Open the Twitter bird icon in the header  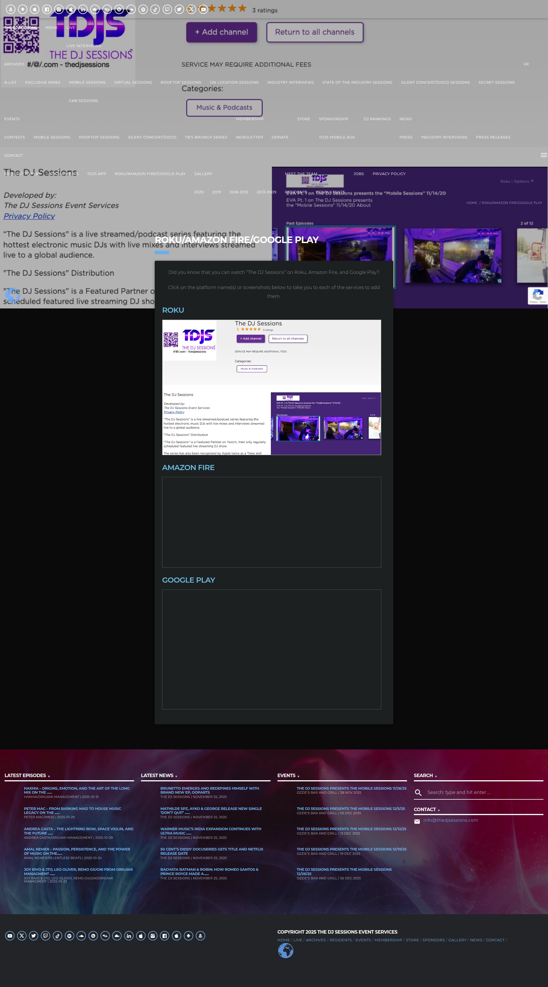[179, 9]
